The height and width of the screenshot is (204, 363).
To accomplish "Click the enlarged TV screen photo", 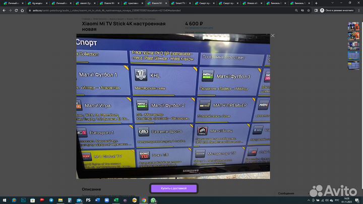I will pos(173,106).
